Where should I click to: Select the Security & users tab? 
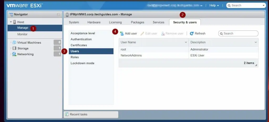[x=185, y=22]
